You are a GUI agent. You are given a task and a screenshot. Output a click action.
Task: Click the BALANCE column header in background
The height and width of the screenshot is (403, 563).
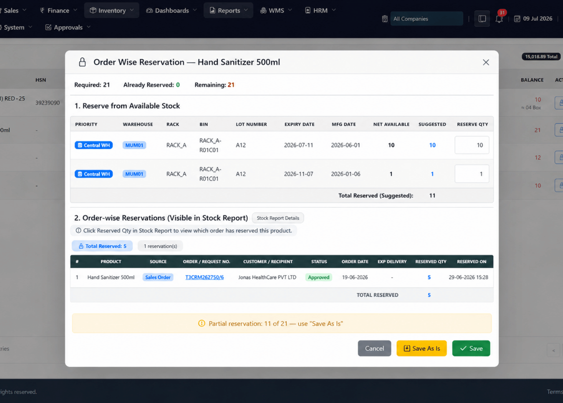tap(532, 80)
